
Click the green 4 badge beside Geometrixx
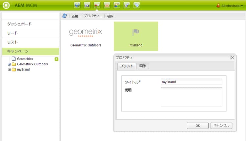[56, 59]
